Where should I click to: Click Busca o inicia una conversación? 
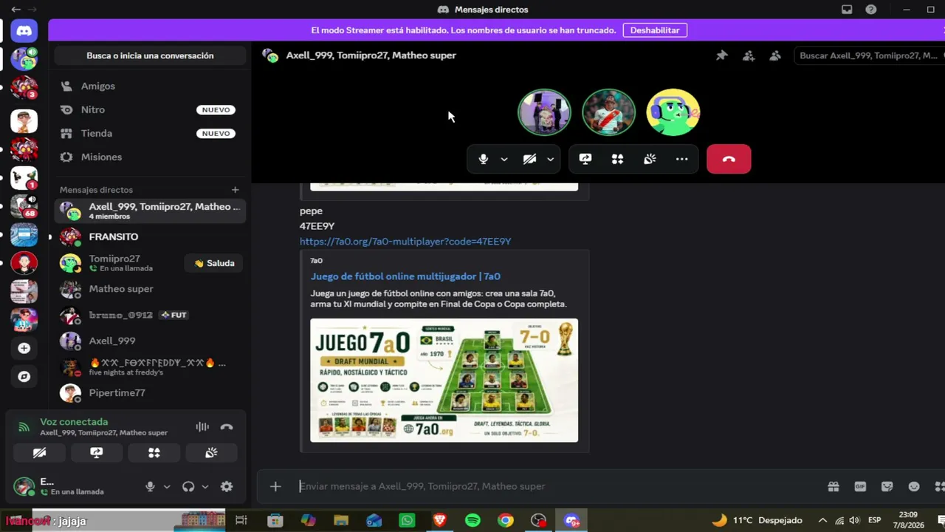(150, 55)
